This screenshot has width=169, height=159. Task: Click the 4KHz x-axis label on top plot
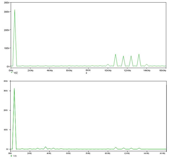pos(50,70)
